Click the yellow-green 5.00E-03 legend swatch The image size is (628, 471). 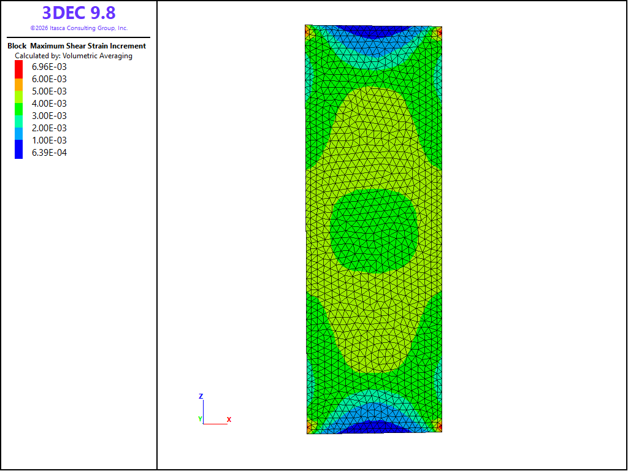19,97
